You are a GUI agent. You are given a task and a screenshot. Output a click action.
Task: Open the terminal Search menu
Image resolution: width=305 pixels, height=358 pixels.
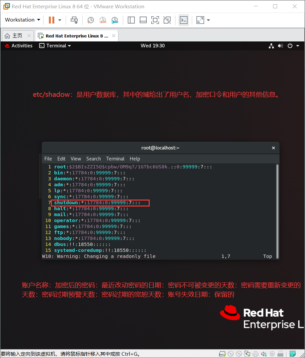coord(93,159)
